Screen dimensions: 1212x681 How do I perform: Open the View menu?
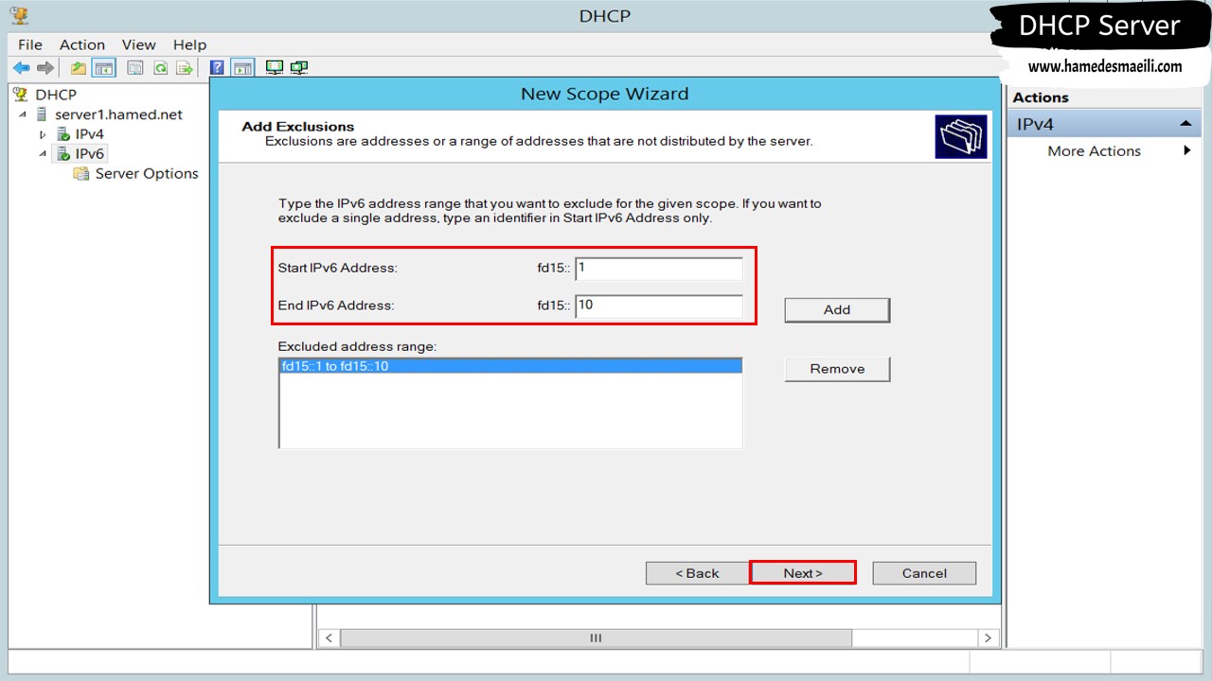pyautogui.click(x=138, y=44)
